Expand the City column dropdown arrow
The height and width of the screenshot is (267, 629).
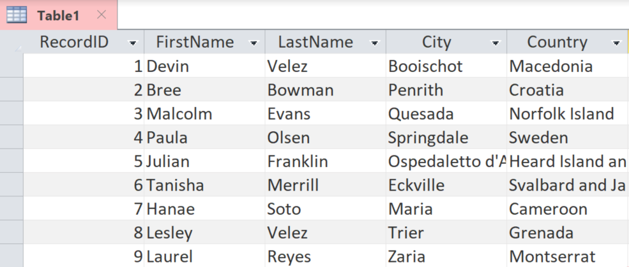click(496, 43)
